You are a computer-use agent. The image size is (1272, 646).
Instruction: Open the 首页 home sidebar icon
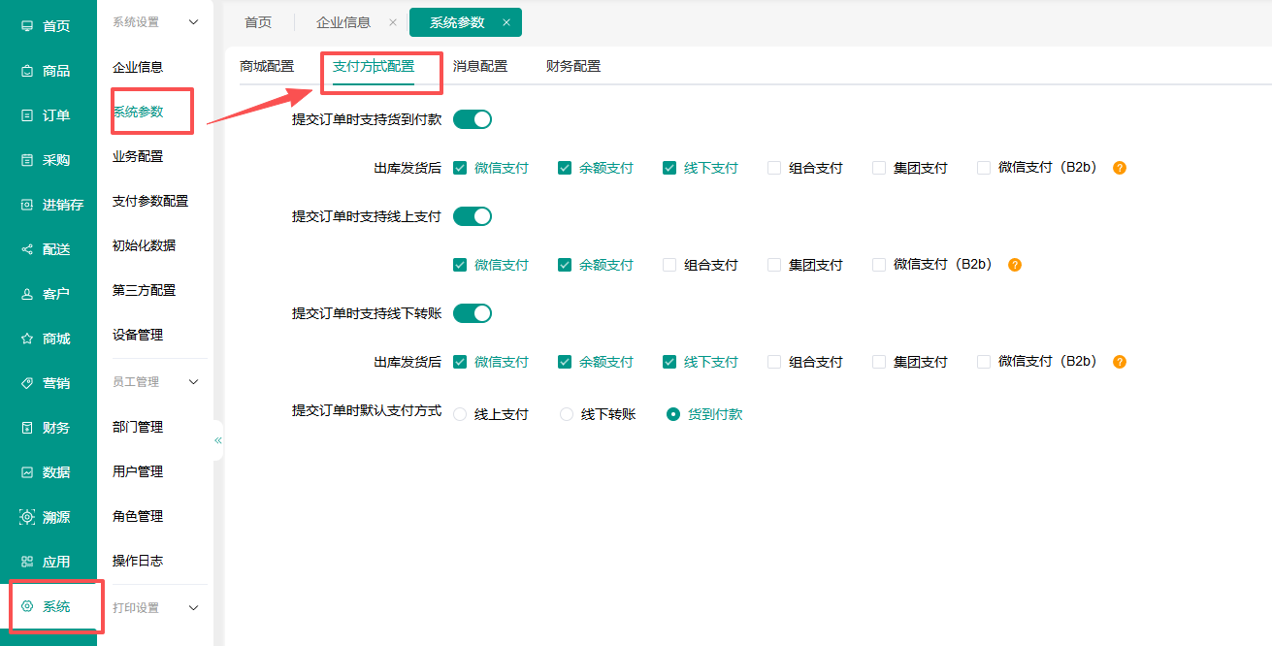pos(27,26)
